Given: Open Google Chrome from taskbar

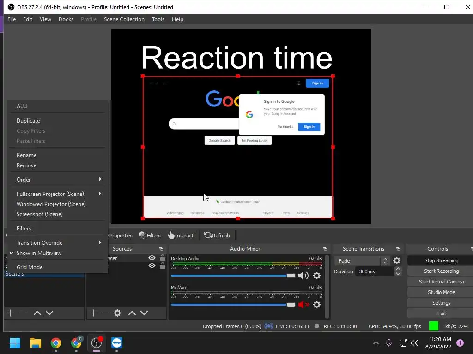Looking at the screenshot, I should pyautogui.click(x=56, y=342).
